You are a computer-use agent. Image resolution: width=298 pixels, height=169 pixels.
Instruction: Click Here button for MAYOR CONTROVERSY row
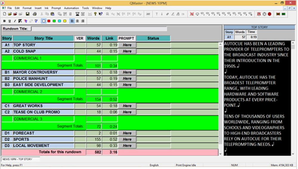coord(127,72)
